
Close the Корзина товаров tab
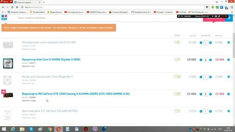point(40,3)
